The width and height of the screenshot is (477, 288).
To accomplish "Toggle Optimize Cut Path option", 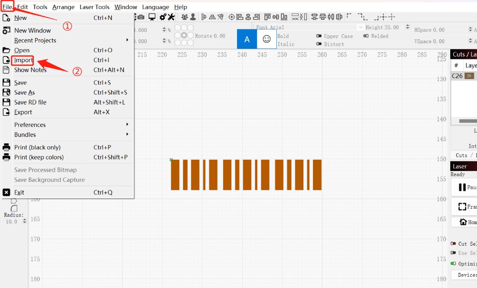I will [454, 263].
